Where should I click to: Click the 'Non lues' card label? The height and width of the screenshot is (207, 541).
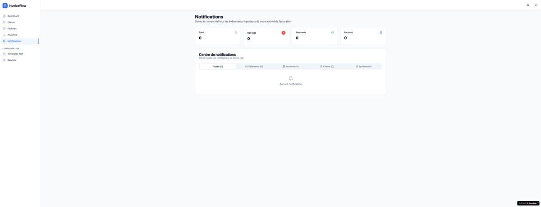(252, 33)
